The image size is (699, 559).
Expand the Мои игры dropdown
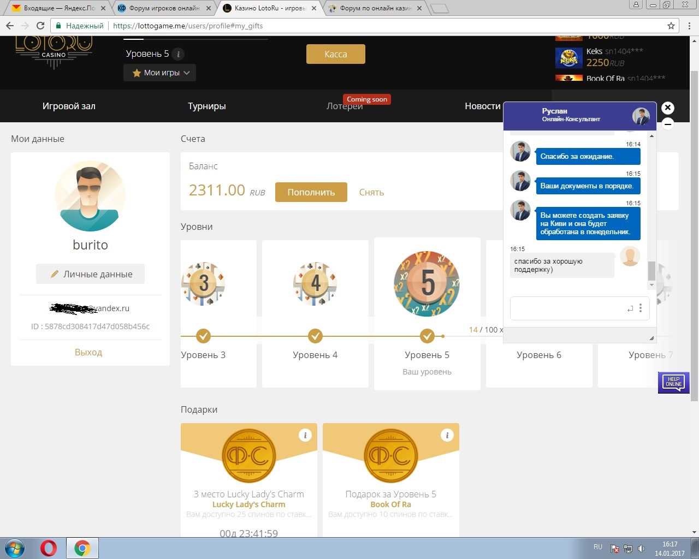[x=159, y=73]
